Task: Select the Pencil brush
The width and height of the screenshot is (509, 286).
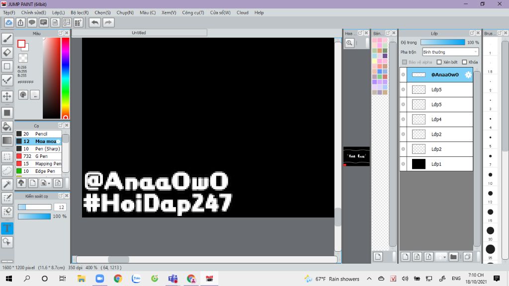Action: (39, 134)
